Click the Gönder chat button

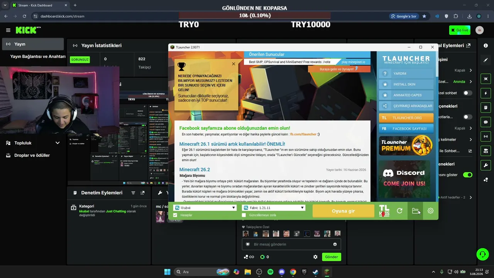[332, 257]
